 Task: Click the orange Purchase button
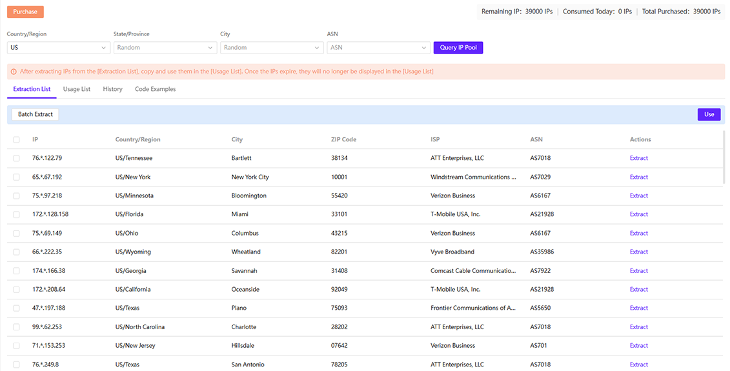click(25, 12)
